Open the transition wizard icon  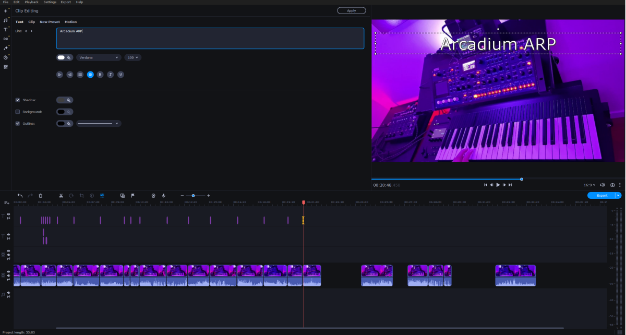(122, 195)
